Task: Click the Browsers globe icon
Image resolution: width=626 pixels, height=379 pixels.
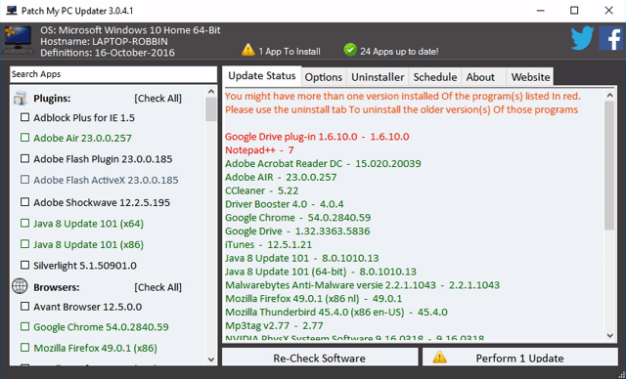Action: [x=20, y=286]
